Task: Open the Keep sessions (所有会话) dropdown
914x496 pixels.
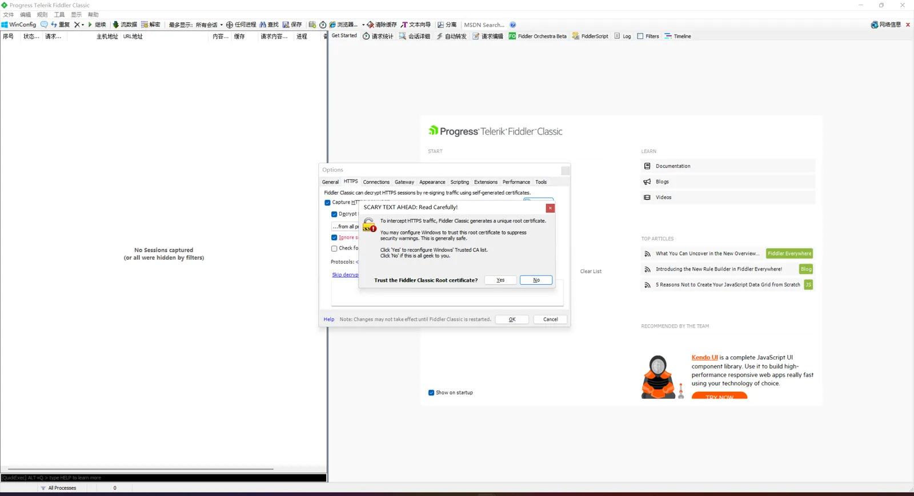Action: (209, 25)
